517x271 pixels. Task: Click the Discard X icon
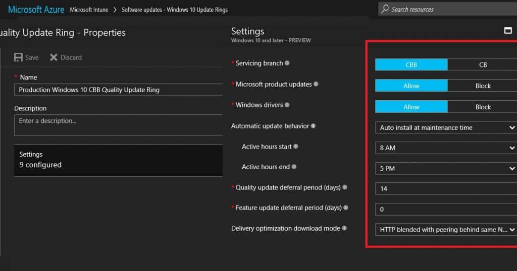tap(54, 57)
